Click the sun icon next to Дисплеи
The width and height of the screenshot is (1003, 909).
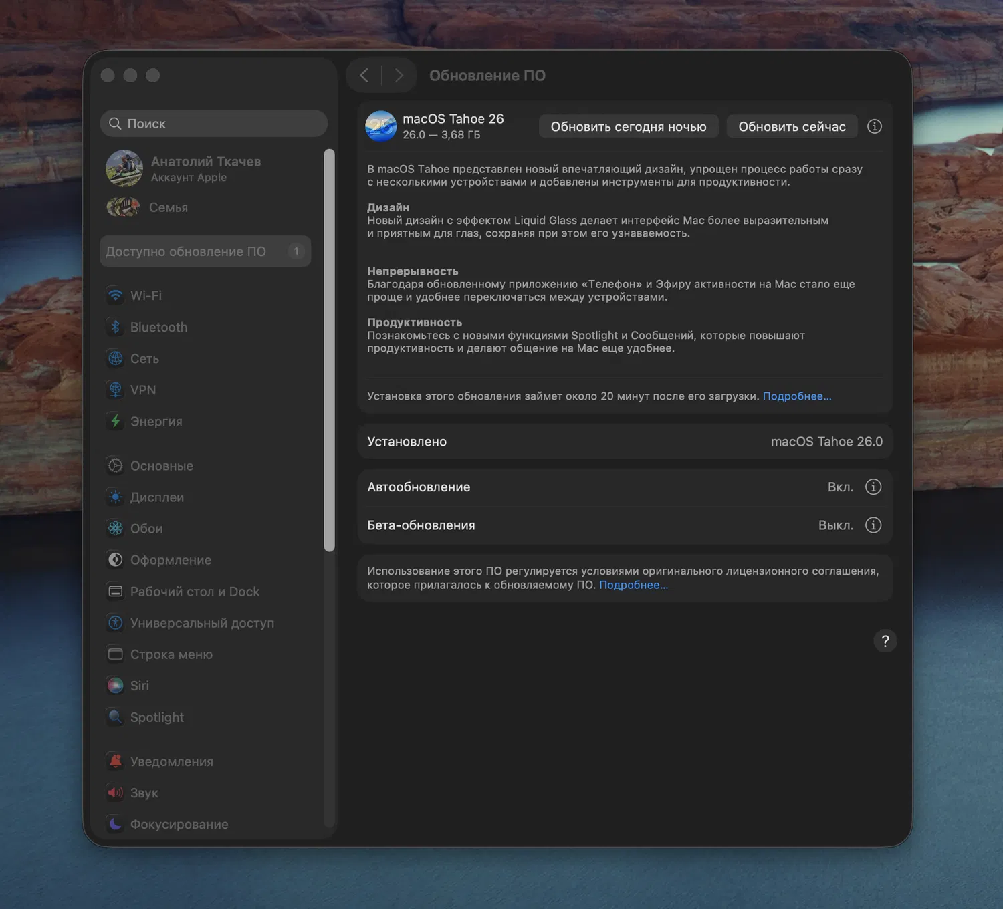pyautogui.click(x=116, y=497)
